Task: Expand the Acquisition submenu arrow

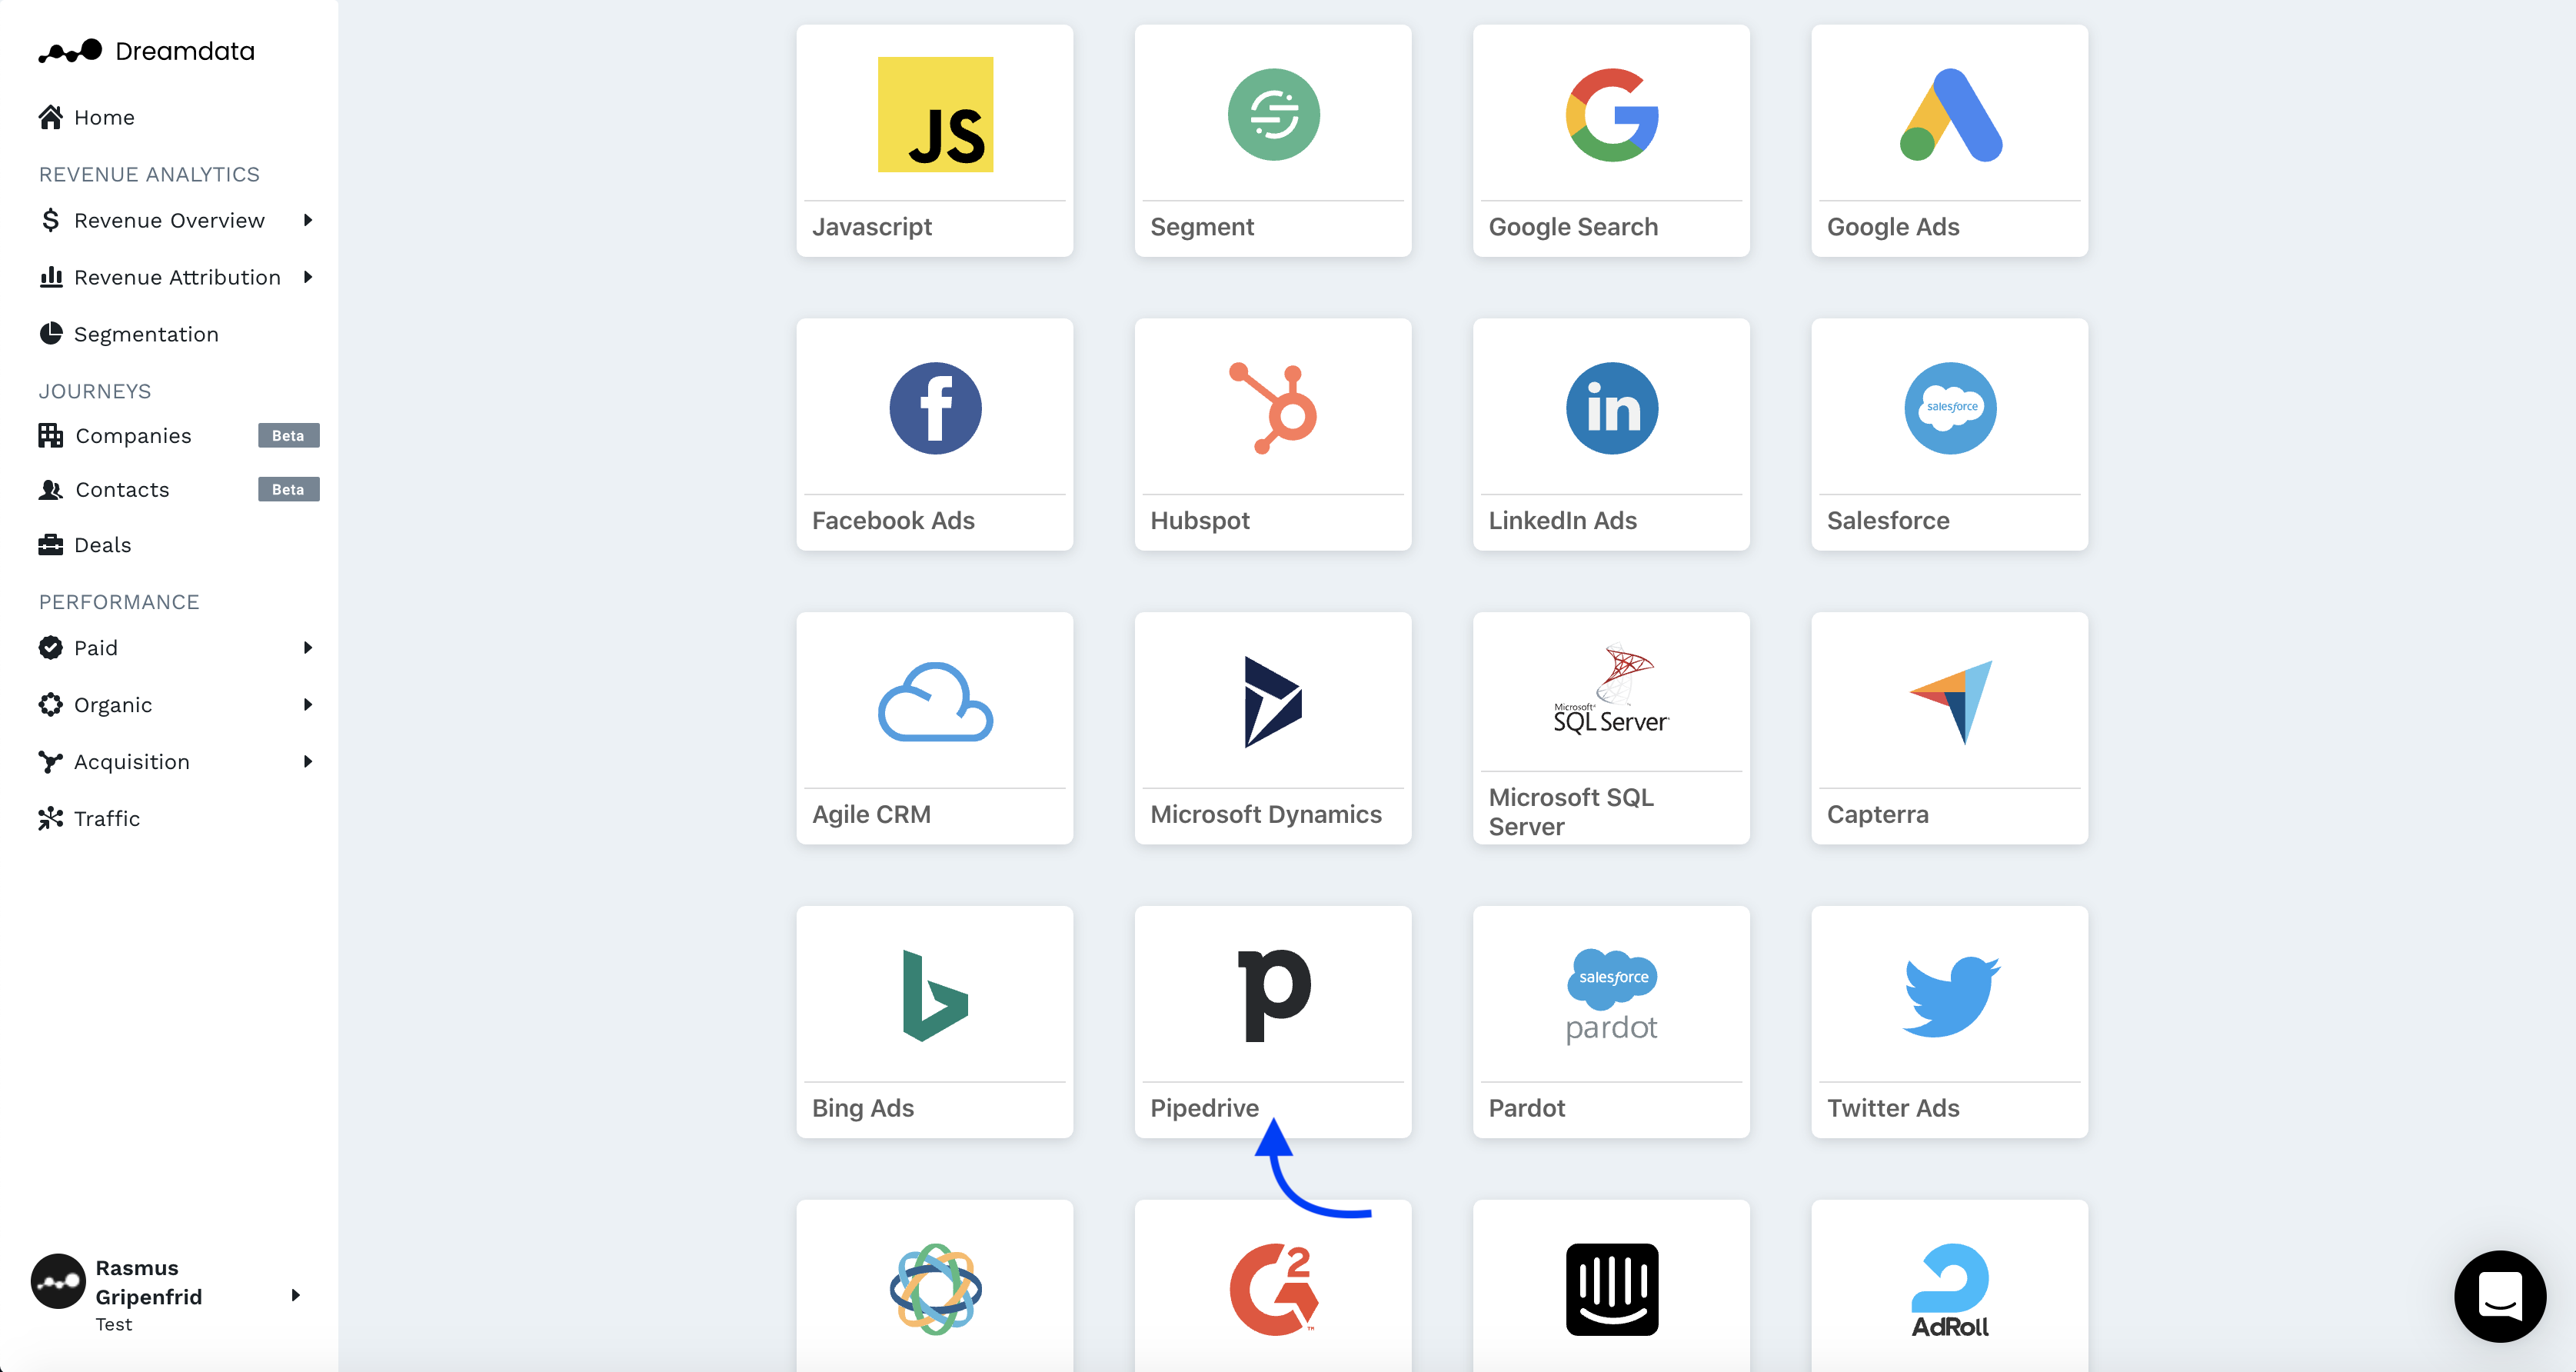Action: click(307, 762)
